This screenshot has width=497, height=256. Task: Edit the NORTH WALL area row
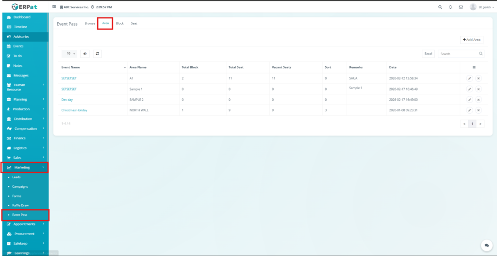pyautogui.click(x=469, y=110)
